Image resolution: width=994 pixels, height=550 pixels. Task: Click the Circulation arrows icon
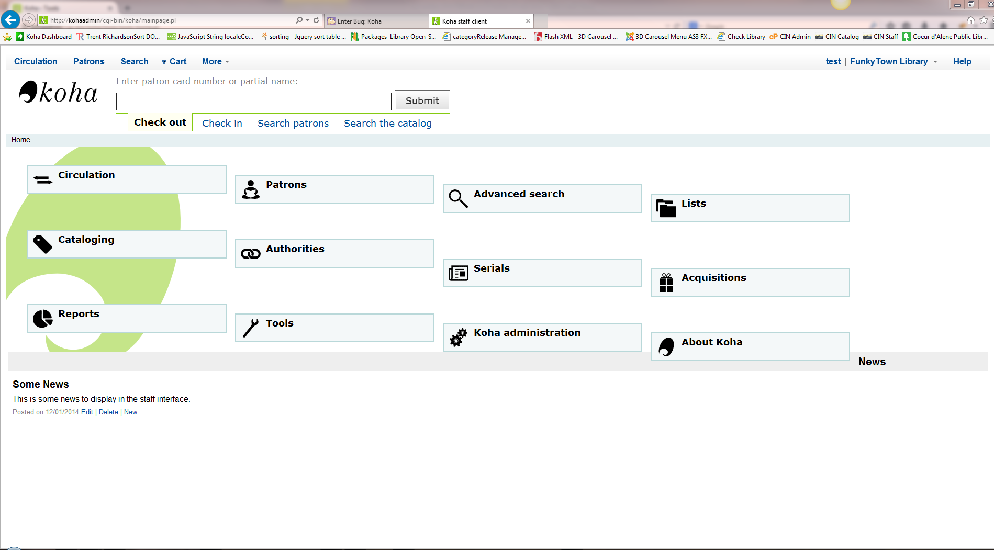(43, 180)
